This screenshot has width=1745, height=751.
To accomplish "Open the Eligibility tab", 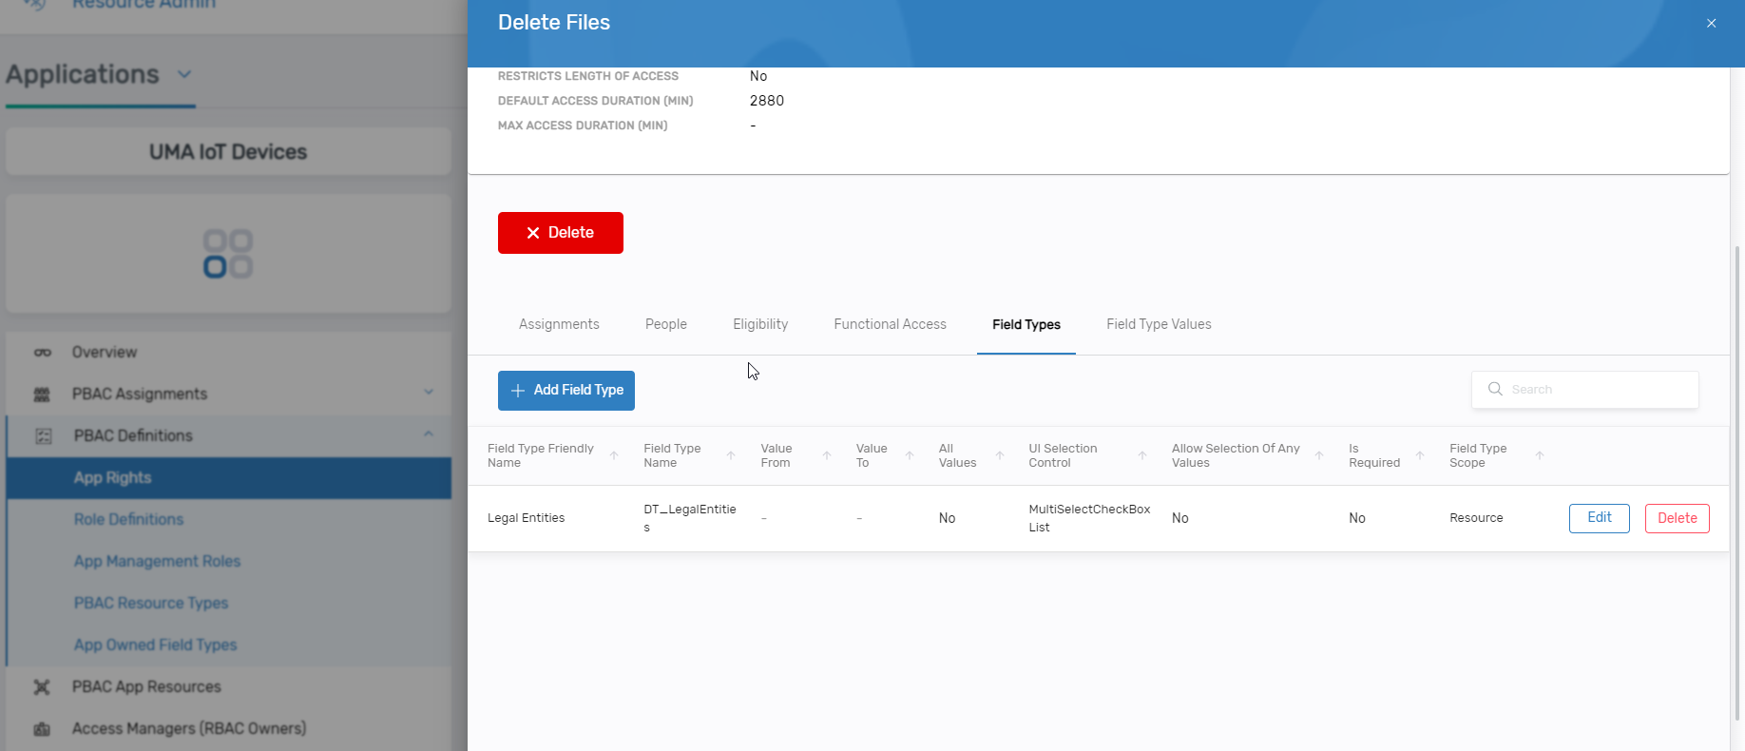I will pyautogui.click(x=760, y=324).
